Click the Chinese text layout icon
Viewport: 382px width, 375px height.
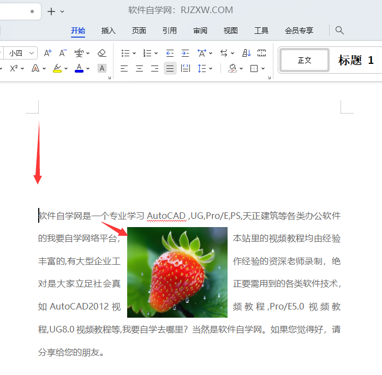(x=202, y=53)
